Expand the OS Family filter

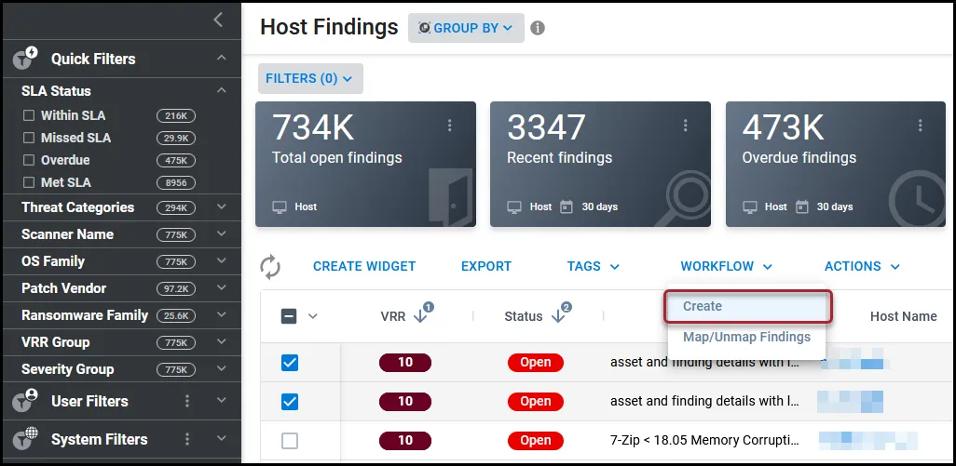pyautogui.click(x=222, y=261)
